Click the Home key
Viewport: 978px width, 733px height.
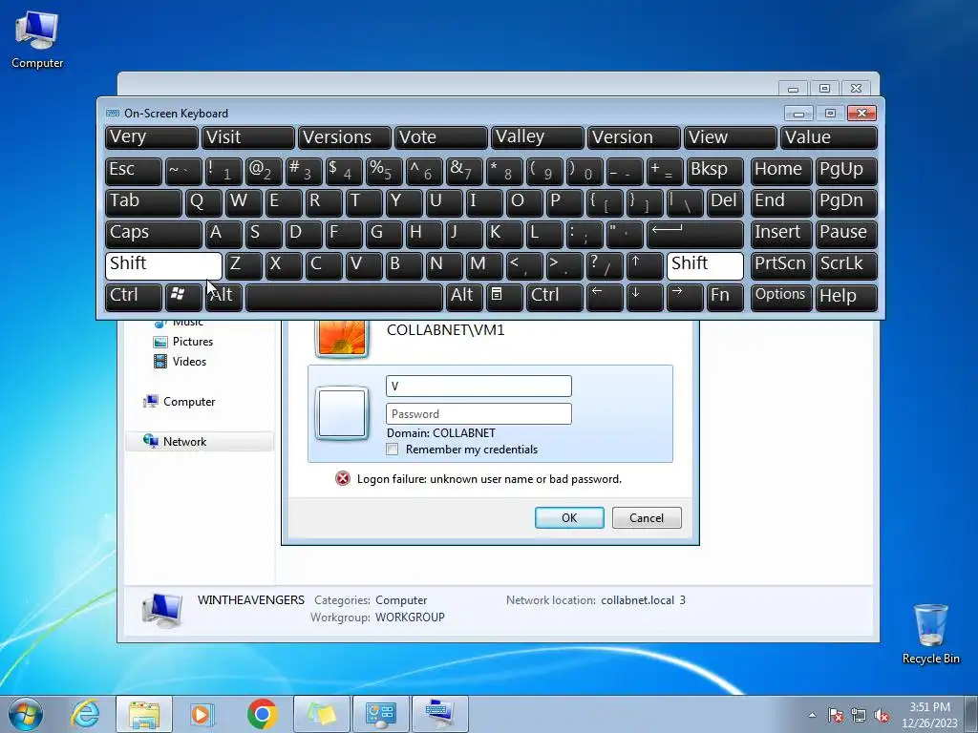pos(781,170)
